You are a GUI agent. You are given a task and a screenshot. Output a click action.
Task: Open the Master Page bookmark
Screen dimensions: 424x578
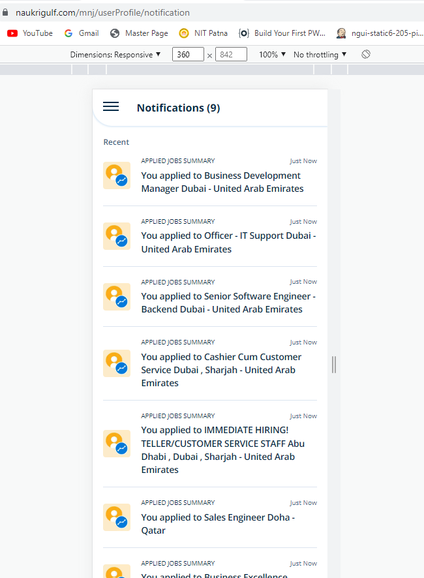click(139, 33)
